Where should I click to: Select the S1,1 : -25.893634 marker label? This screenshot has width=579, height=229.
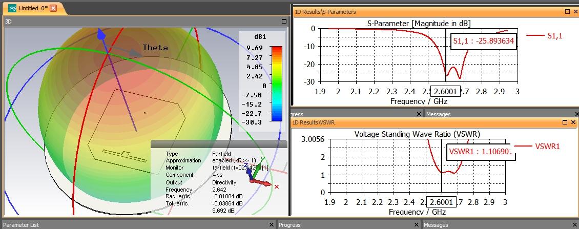tap(484, 41)
